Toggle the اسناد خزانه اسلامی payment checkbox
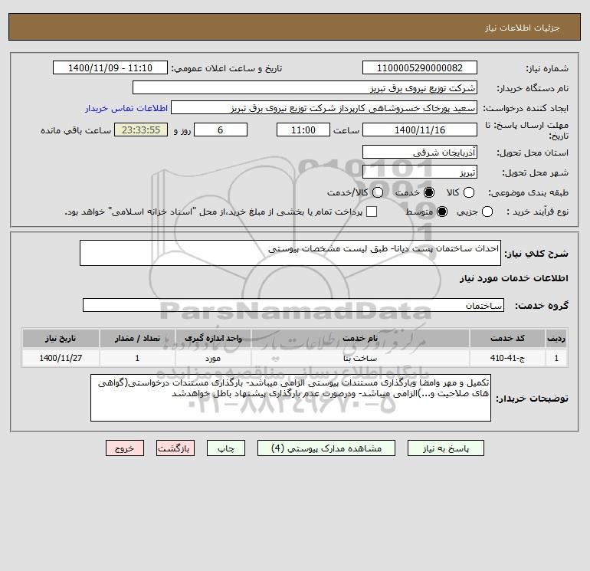This screenshot has width=590, height=571. (372, 212)
